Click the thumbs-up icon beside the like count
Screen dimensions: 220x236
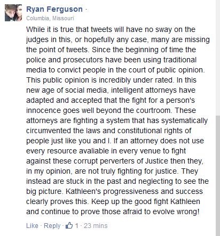click(69, 225)
